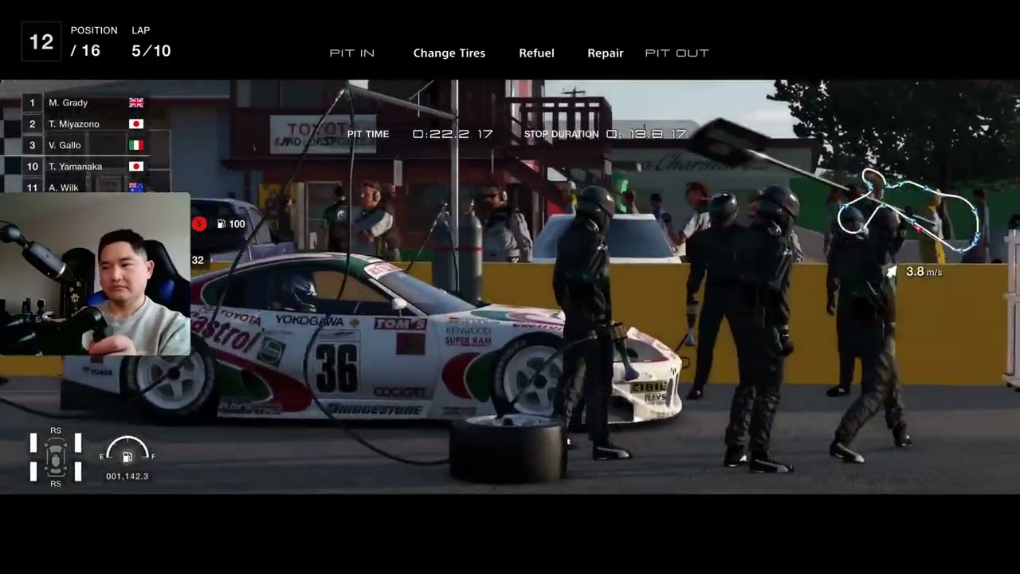1020x574 pixels.
Task: Select leaderboard row V. Gallo
Action: point(85,145)
